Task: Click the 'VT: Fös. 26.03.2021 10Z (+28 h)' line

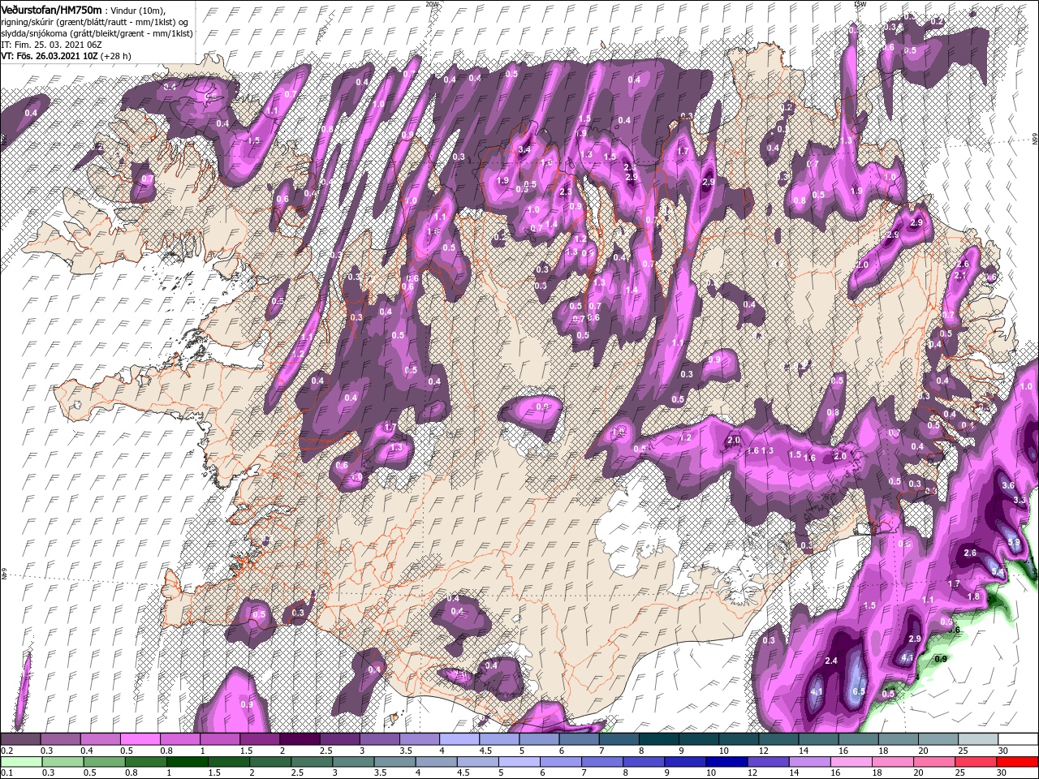Action: tap(66, 56)
